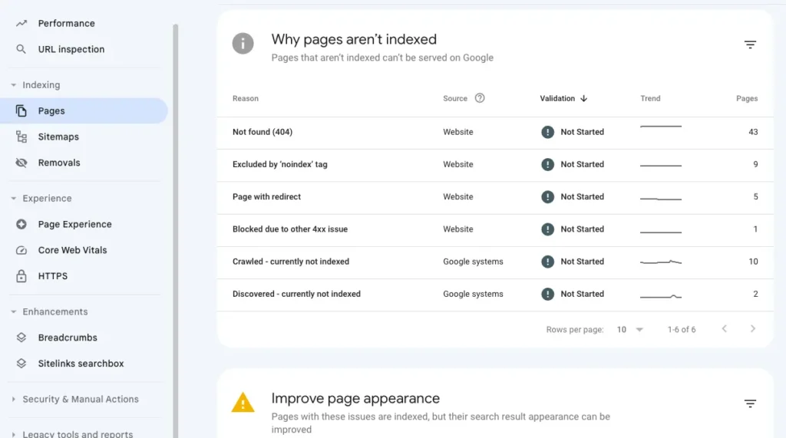Open filter icon for Improve page appearance

coord(750,403)
